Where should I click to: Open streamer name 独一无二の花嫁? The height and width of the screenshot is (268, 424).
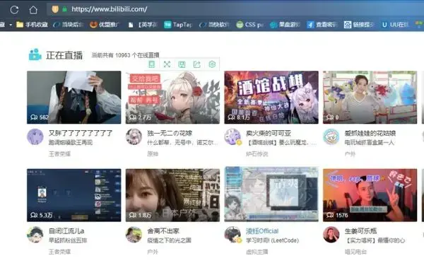(170, 133)
